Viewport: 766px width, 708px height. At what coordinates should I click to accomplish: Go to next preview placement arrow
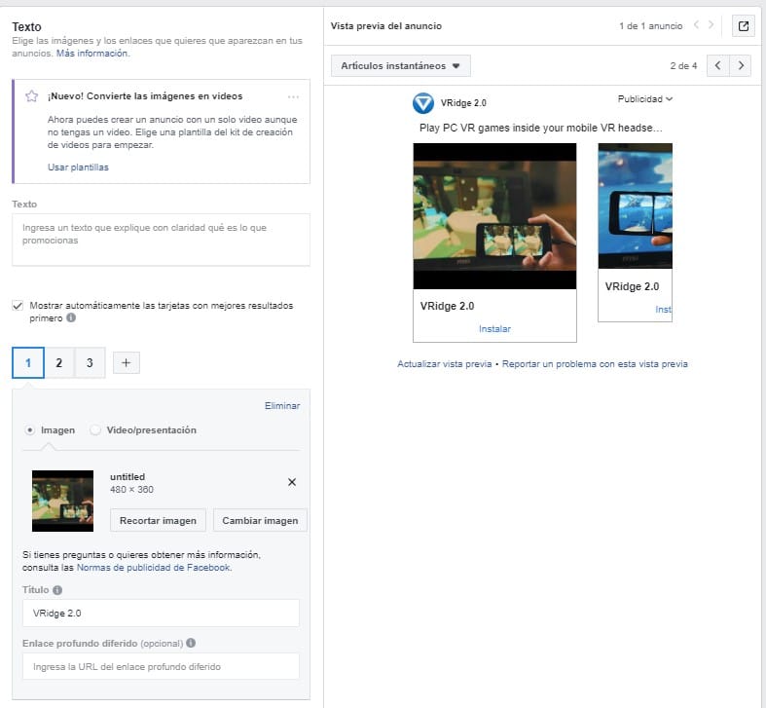point(741,65)
